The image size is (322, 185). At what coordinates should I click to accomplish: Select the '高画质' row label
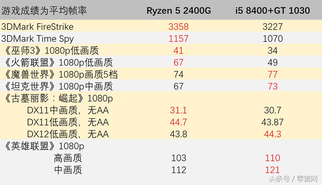[x=68, y=158]
